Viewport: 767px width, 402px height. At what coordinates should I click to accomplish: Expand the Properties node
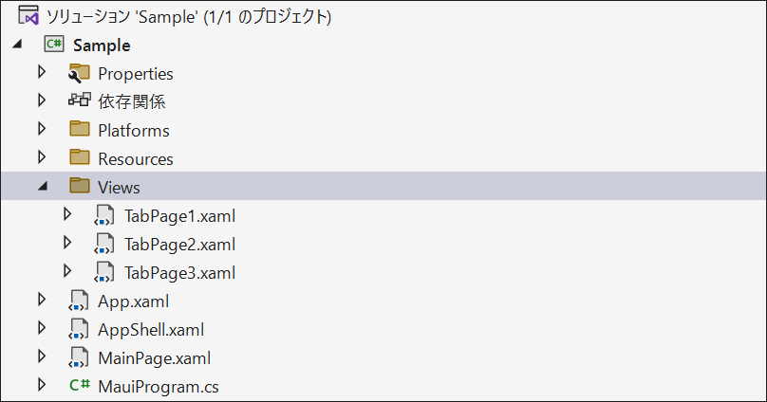click(x=42, y=72)
